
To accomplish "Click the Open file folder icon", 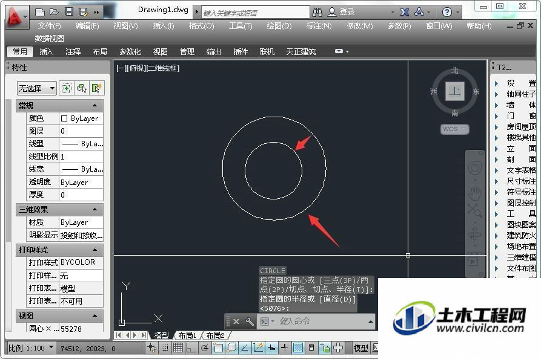I will [x=54, y=12].
